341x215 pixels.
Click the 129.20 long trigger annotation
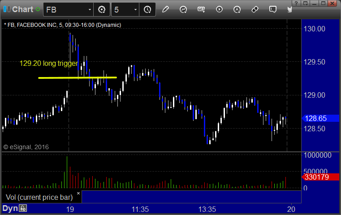pyautogui.click(x=49, y=63)
